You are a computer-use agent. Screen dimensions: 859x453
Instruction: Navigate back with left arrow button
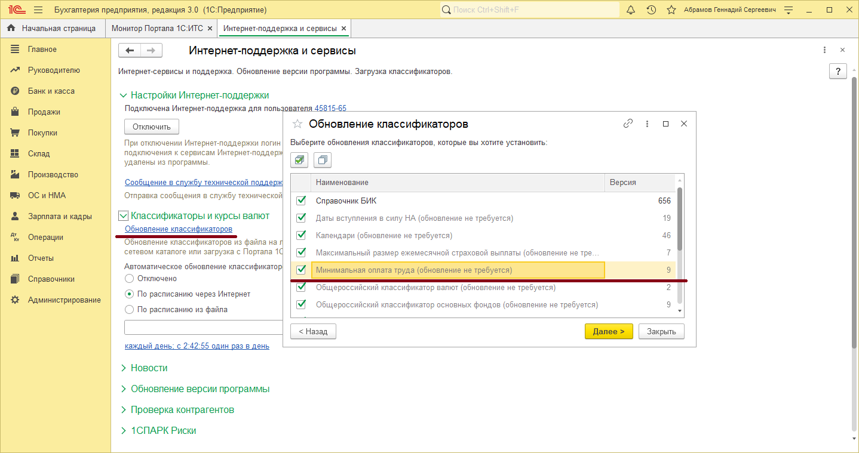click(x=130, y=51)
